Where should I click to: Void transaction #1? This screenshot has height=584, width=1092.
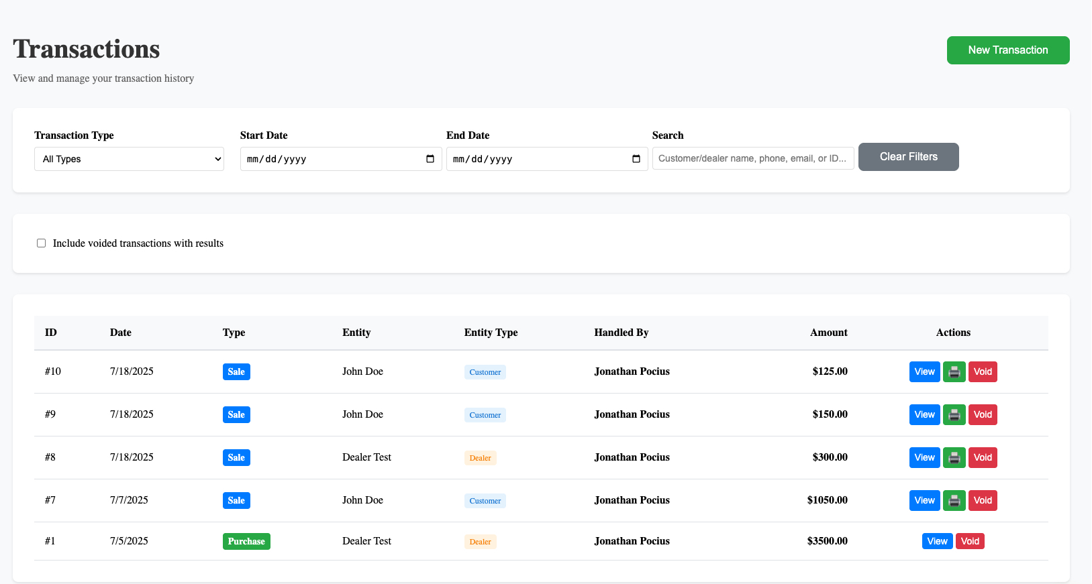(x=970, y=541)
